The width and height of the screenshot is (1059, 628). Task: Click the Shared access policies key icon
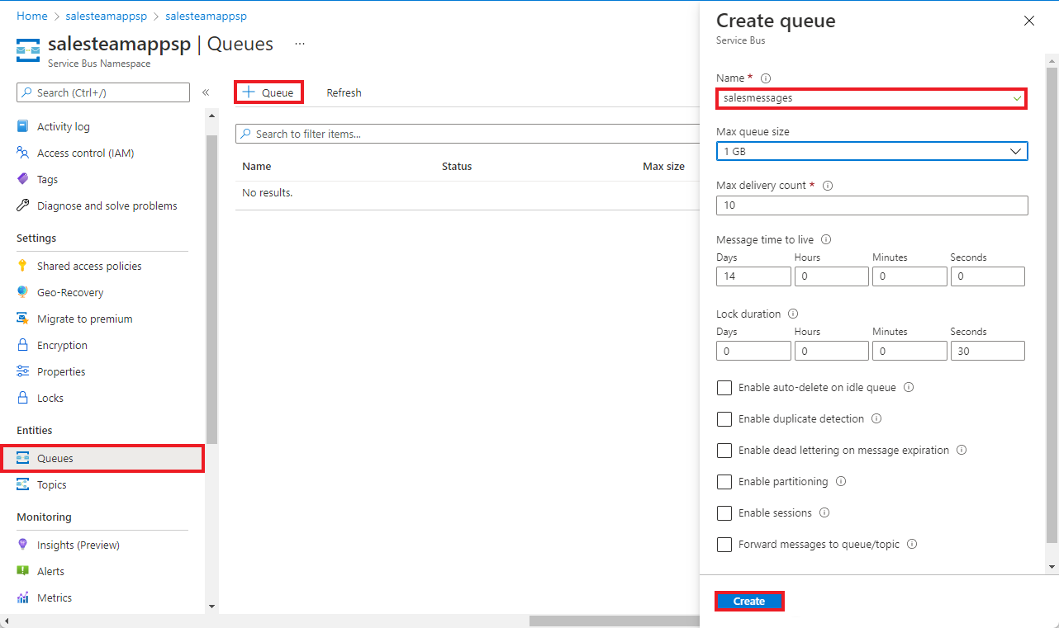[x=23, y=266]
